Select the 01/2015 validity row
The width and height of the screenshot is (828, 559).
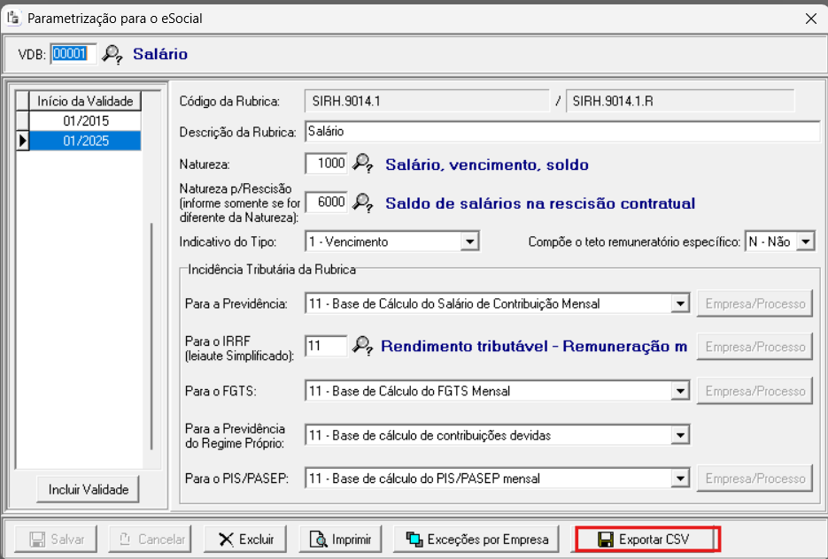tap(85, 120)
